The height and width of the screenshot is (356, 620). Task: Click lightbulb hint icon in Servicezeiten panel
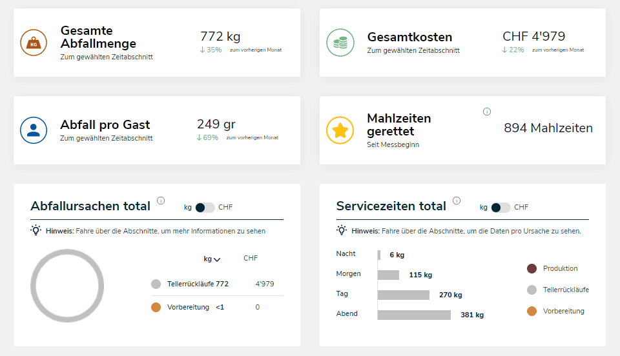[x=342, y=230]
